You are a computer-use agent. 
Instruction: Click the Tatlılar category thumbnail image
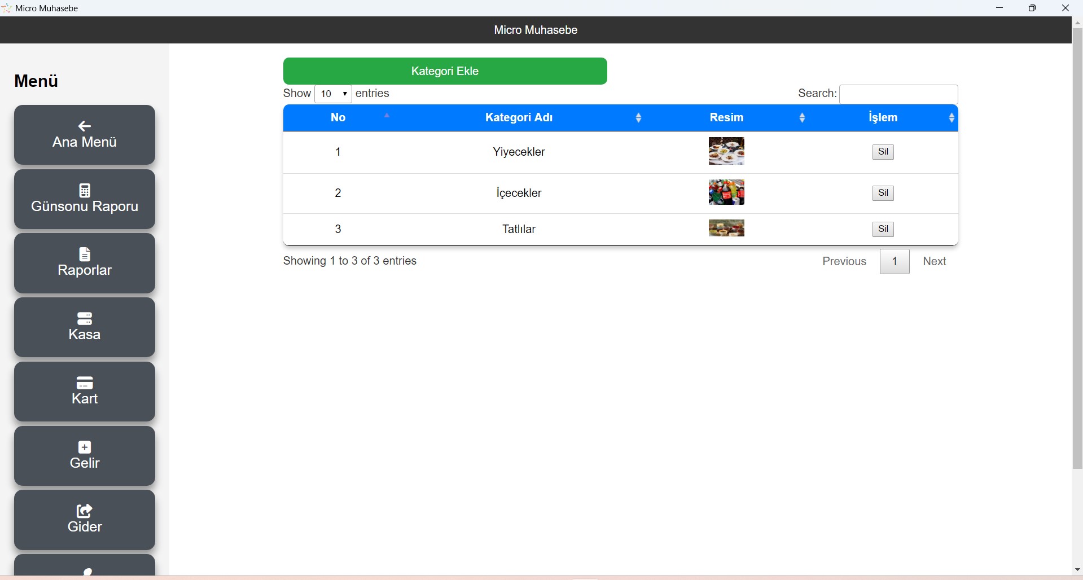pyautogui.click(x=726, y=229)
